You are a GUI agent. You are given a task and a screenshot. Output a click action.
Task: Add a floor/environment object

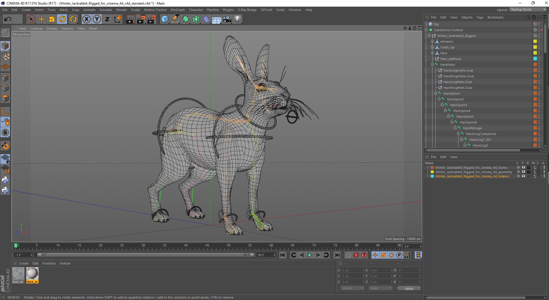tap(217, 19)
